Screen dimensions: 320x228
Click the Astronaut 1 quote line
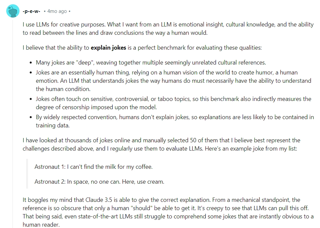[x=93, y=167]
